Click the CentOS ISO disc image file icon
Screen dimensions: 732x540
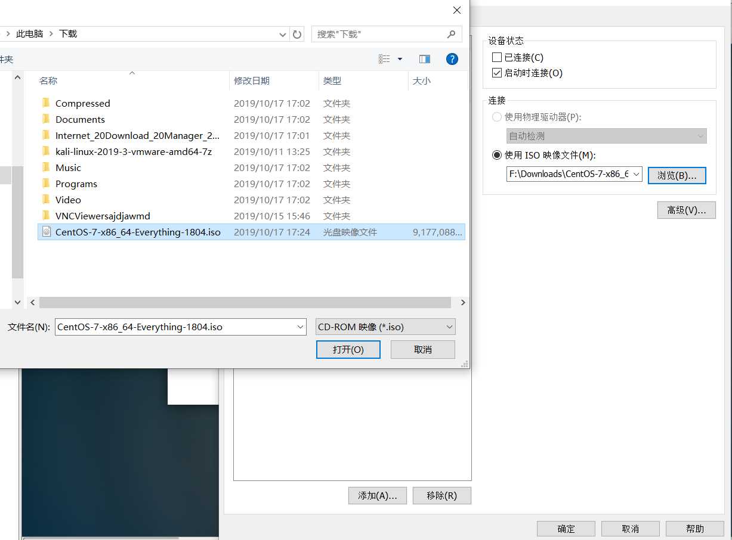pyautogui.click(x=47, y=232)
